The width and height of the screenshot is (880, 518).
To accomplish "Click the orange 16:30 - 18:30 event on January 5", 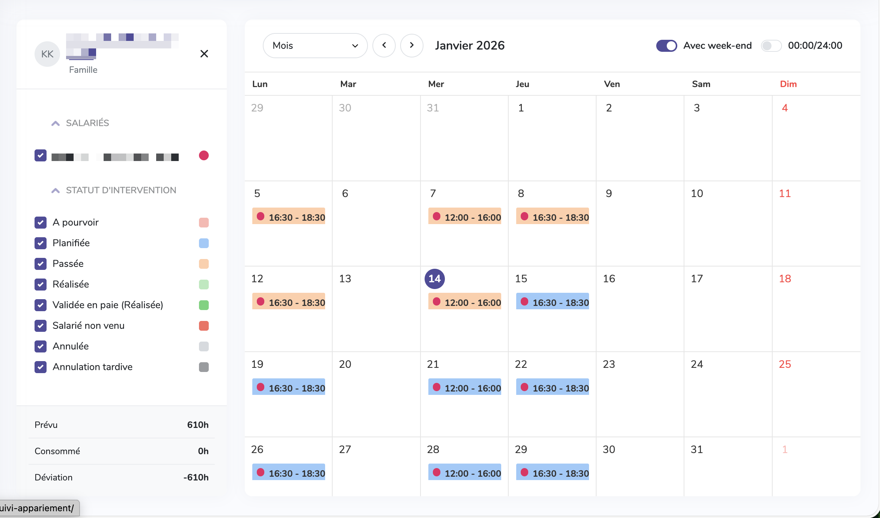I will pos(289,217).
